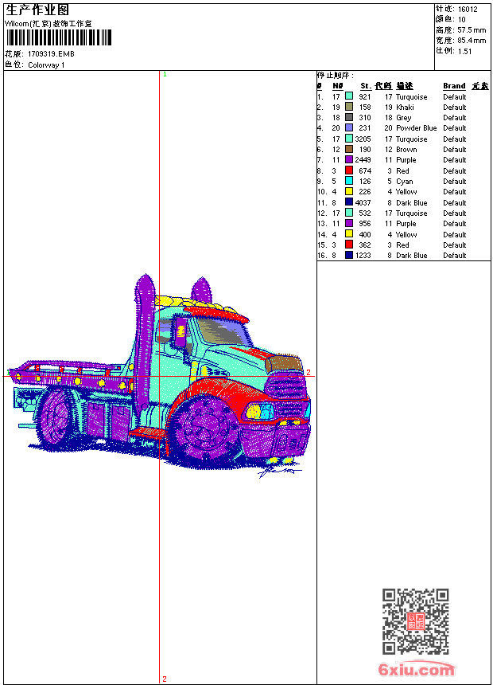Click the QR code at bottom right
This screenshot has height=685, width=493.
[x=416, y=621]
